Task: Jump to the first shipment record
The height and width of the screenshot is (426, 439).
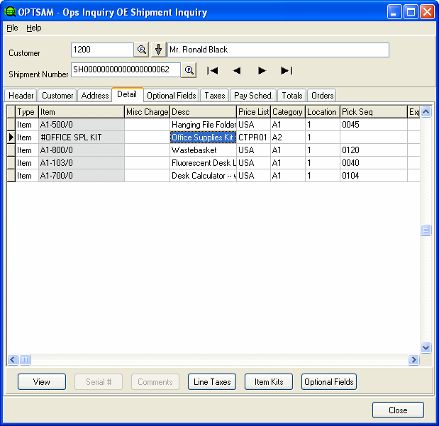Action: tap(212, 70)
